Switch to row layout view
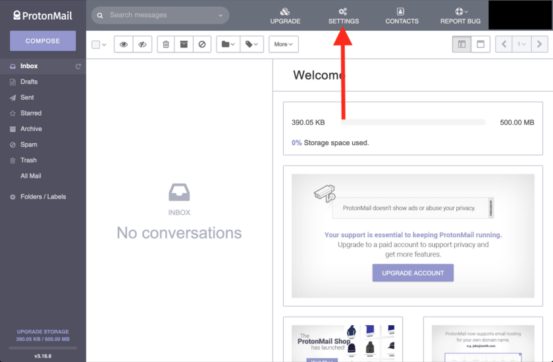 click(x=481, y=44)
